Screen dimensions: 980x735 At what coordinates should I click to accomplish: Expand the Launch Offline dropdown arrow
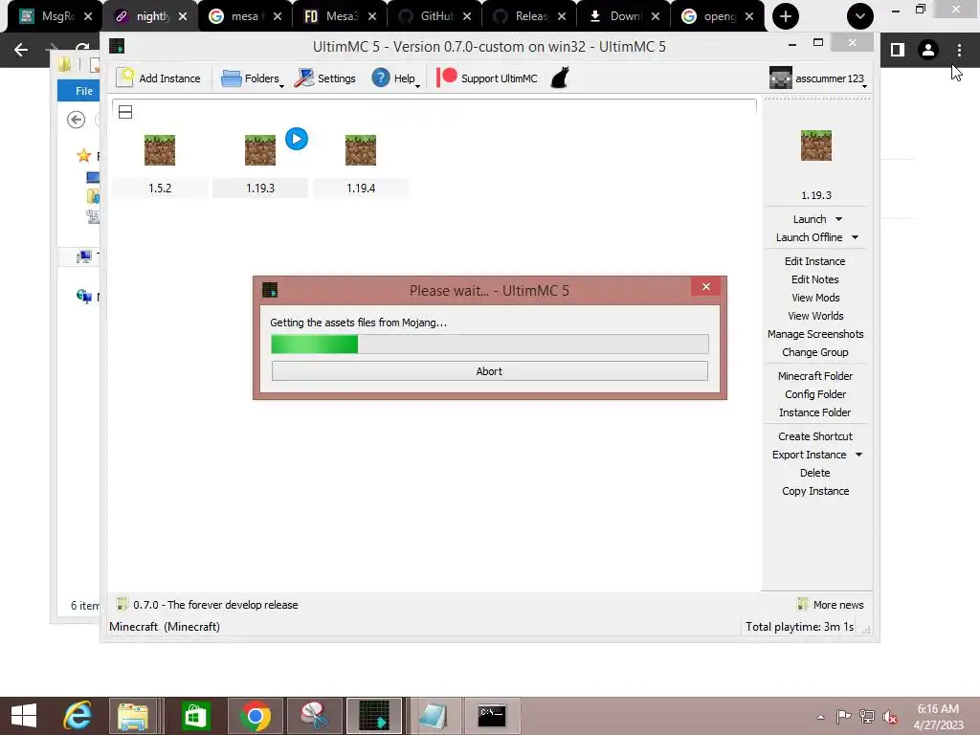[855, 237]
